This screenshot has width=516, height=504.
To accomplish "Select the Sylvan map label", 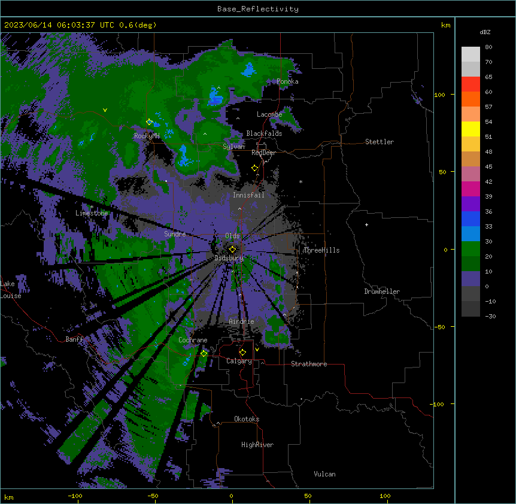I will pyautogui.click(x=233, y=147).
